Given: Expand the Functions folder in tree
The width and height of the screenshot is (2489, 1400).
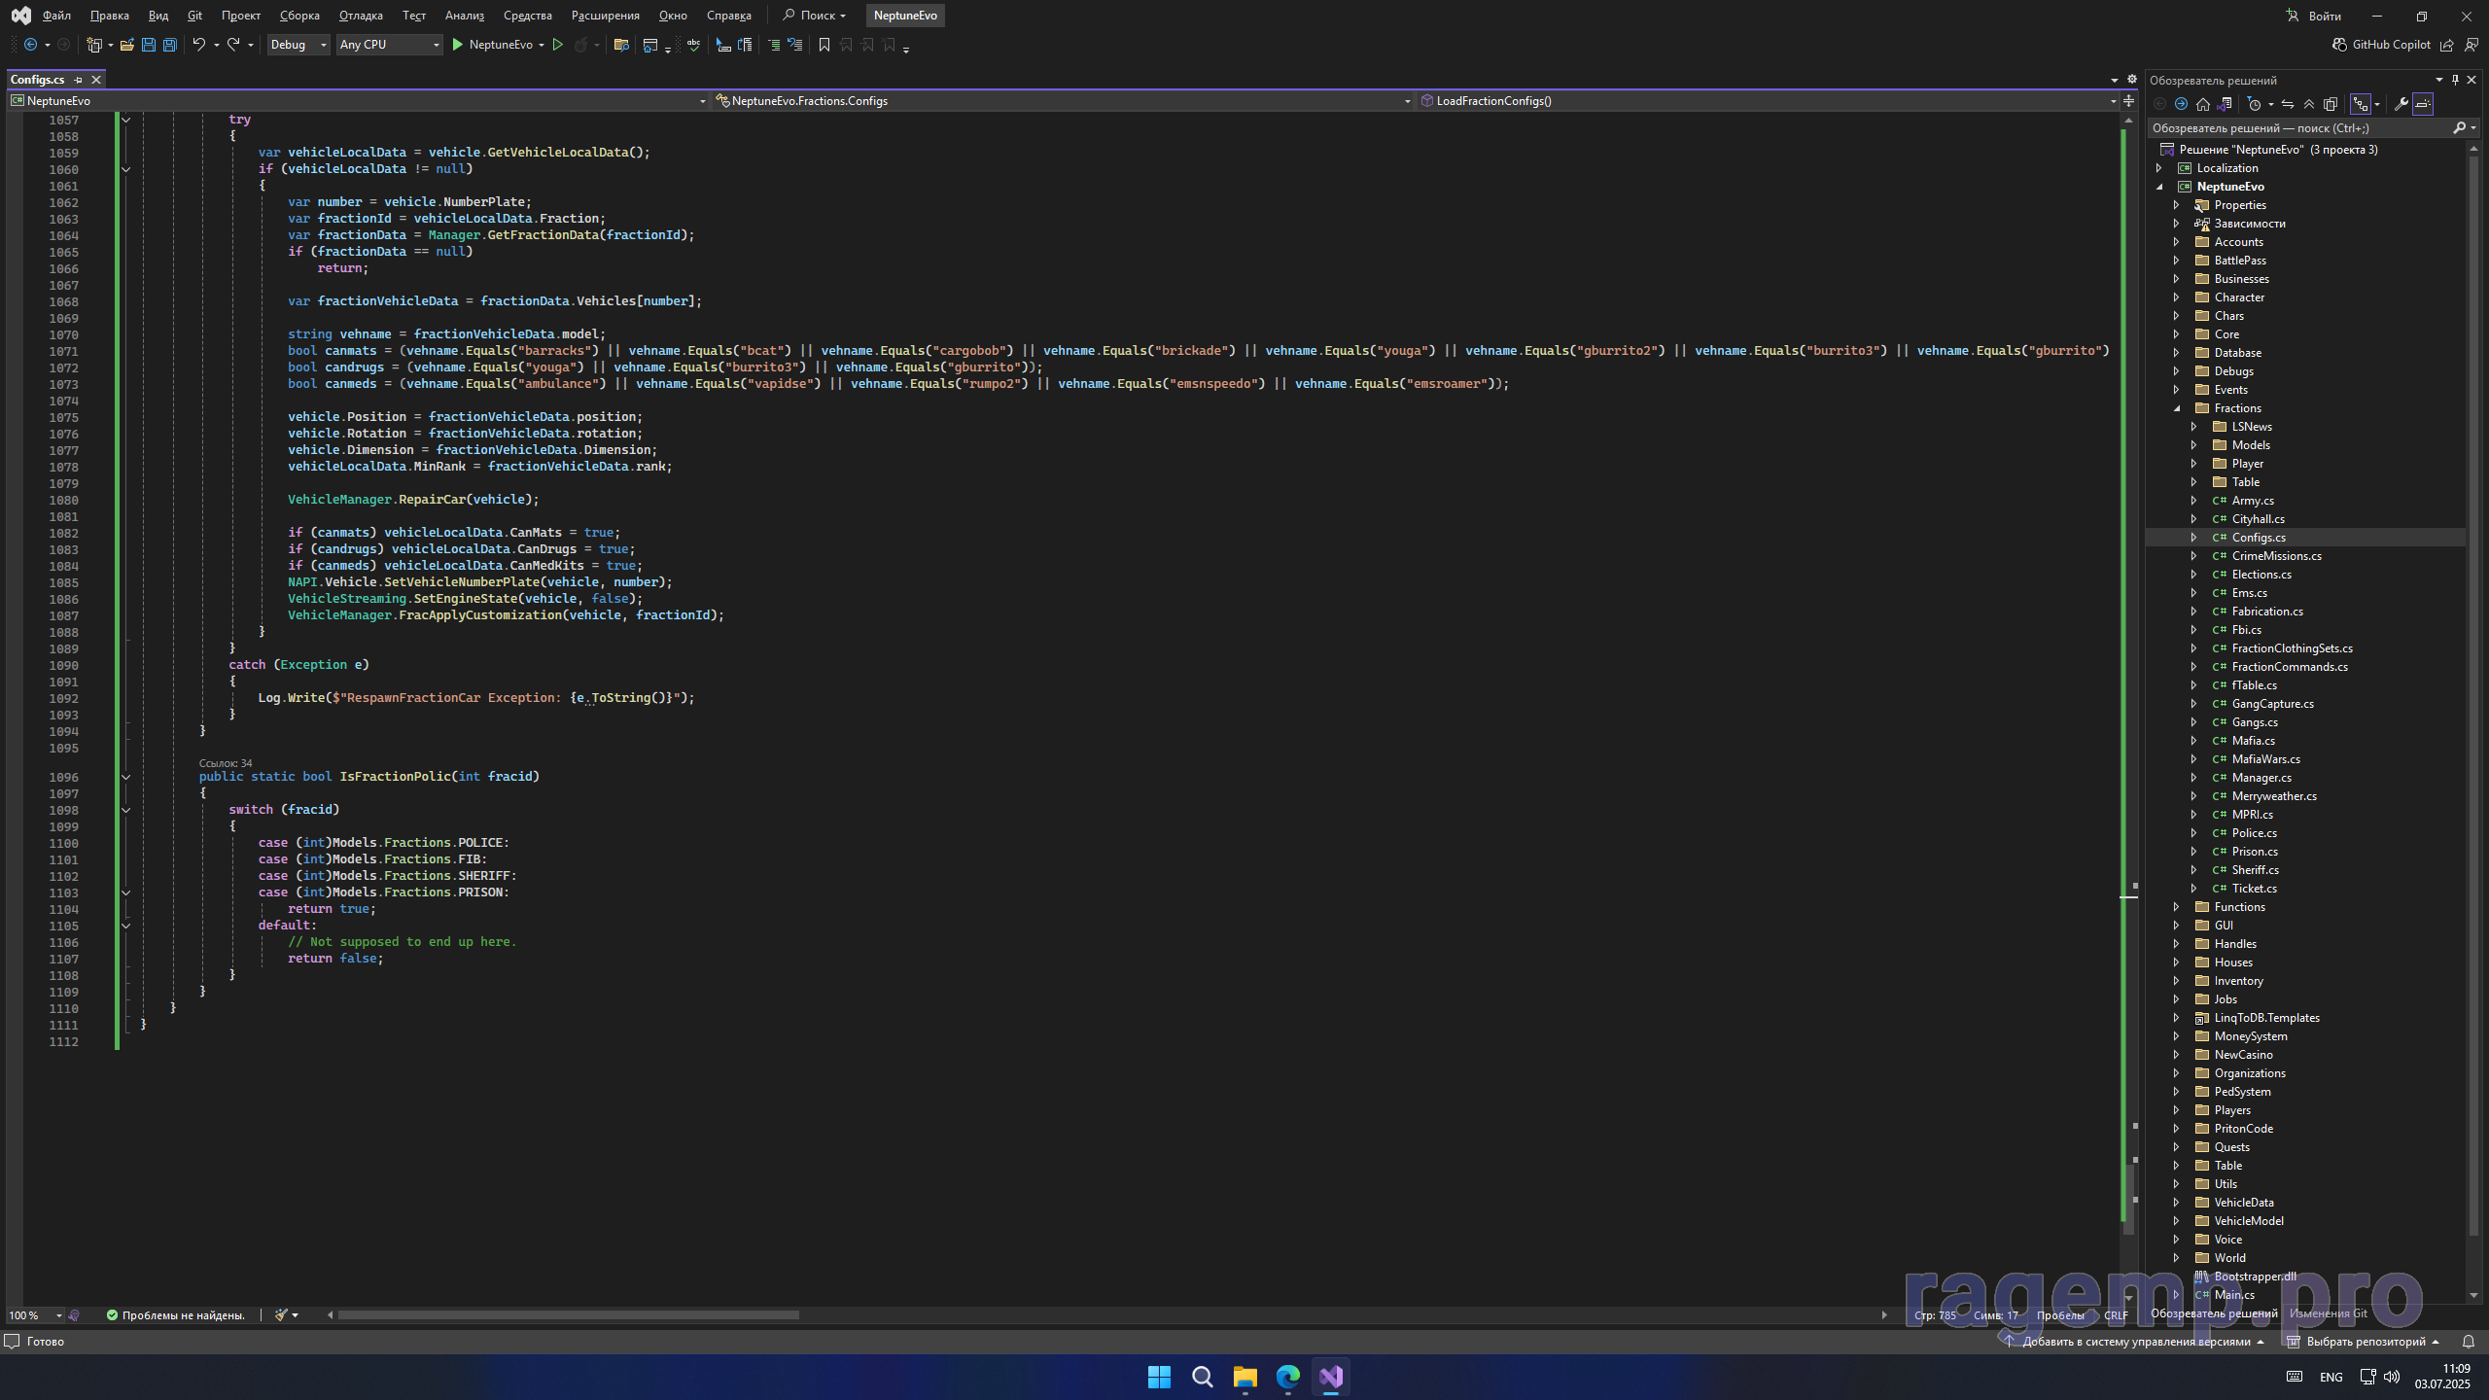Looking at the screenshot, I should [2177, 907].
